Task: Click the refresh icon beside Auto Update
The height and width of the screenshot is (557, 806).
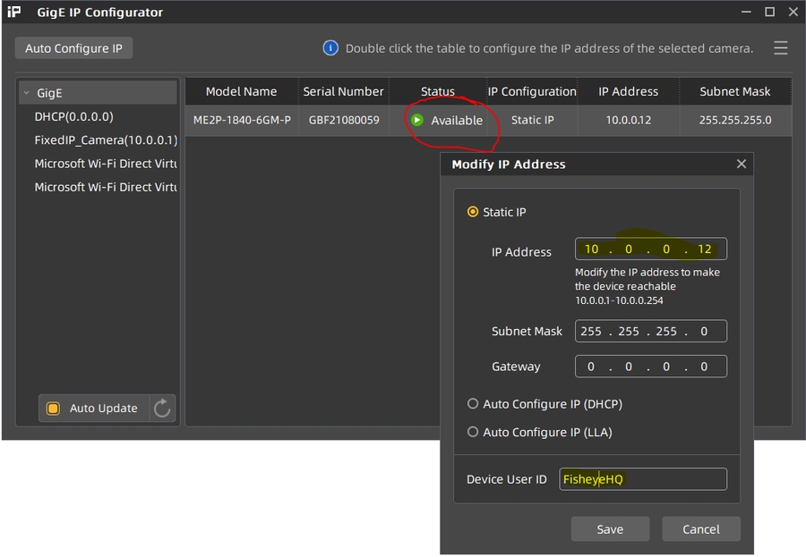Action: coord(162,409)
